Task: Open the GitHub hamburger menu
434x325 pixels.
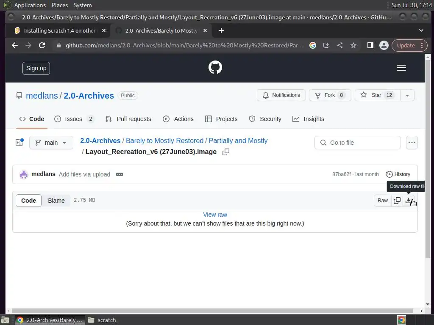Action: pyautogui.click(x=401, y=68)
